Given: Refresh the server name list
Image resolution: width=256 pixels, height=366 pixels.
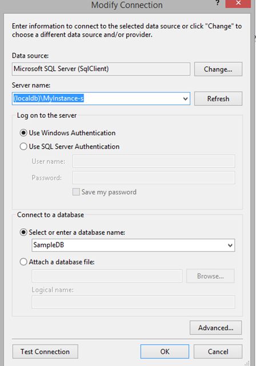Looking at the screenshot, I should [x=218, y=98].
